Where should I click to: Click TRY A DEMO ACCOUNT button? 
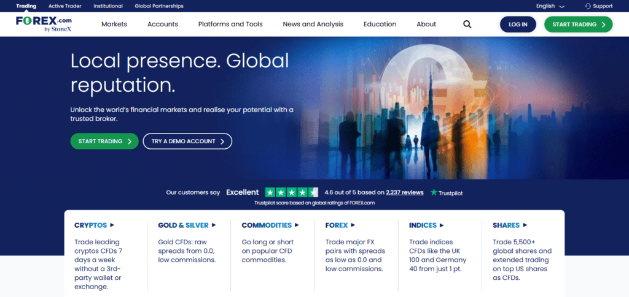pyautogui.click(x=187, y=141)
